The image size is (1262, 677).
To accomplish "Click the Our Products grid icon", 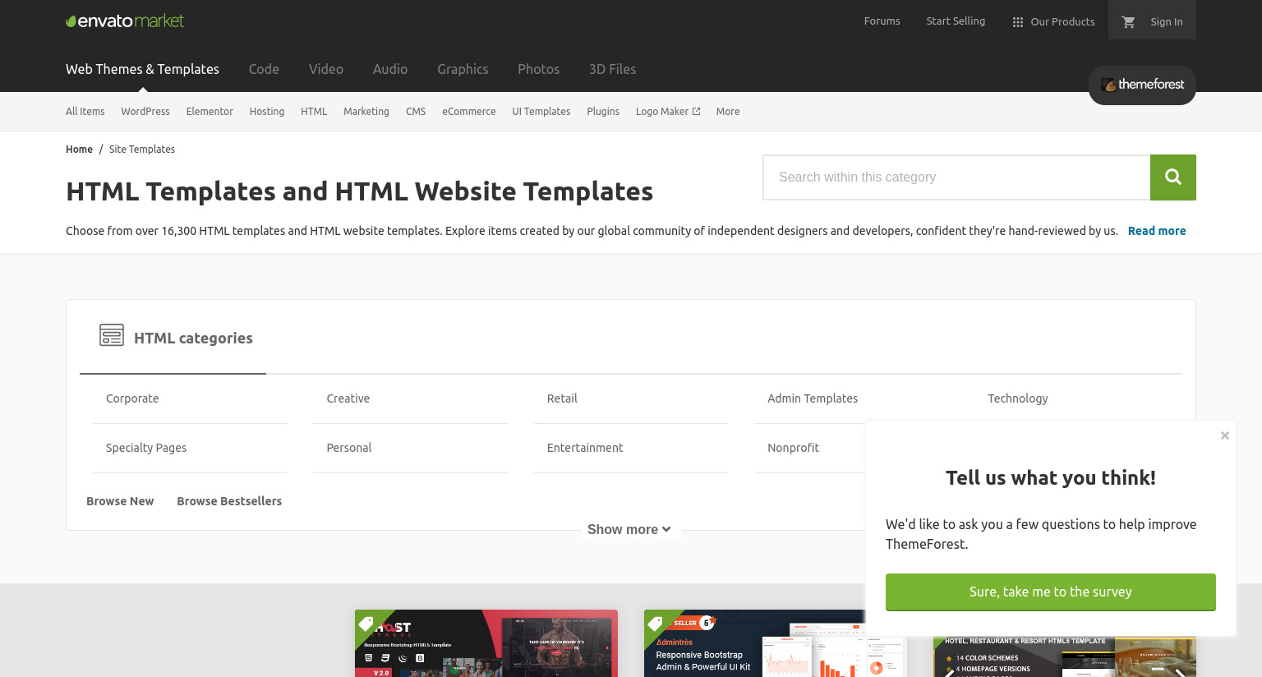I will click(1018, 22).
